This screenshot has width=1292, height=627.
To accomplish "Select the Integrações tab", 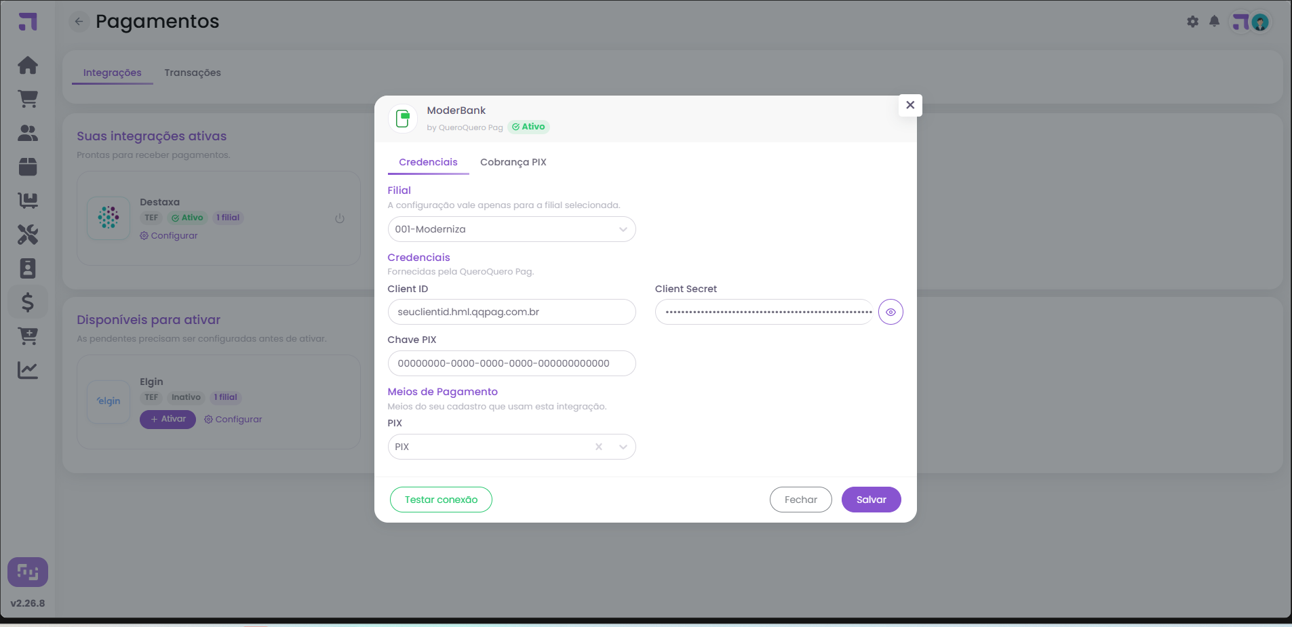I will [113, 73].
